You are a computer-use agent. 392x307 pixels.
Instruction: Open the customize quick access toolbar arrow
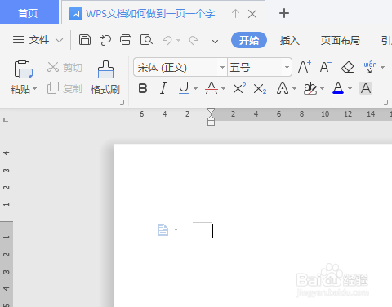point(215,40)
